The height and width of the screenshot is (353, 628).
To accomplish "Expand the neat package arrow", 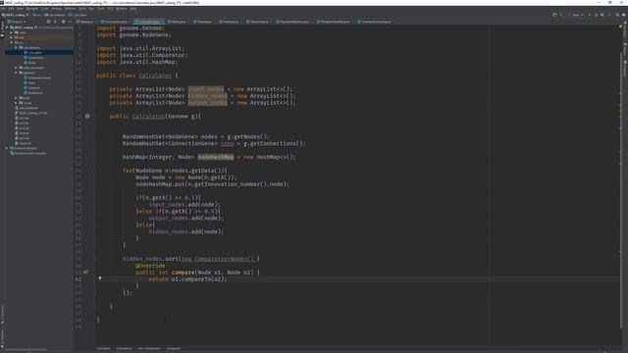I will (x=16, y=98).
